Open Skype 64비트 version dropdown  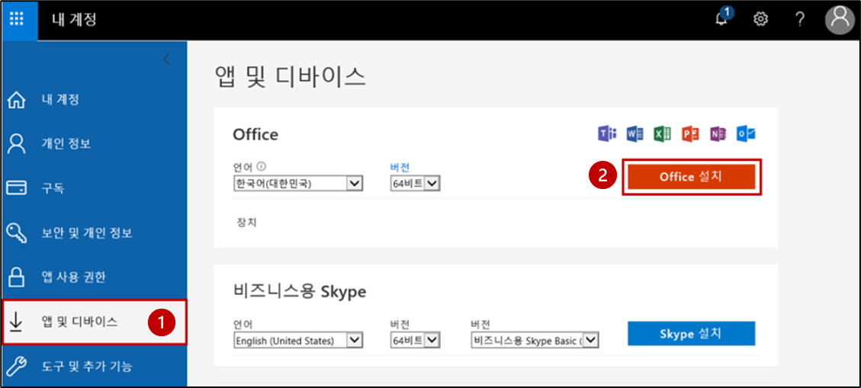coord(415,341)
